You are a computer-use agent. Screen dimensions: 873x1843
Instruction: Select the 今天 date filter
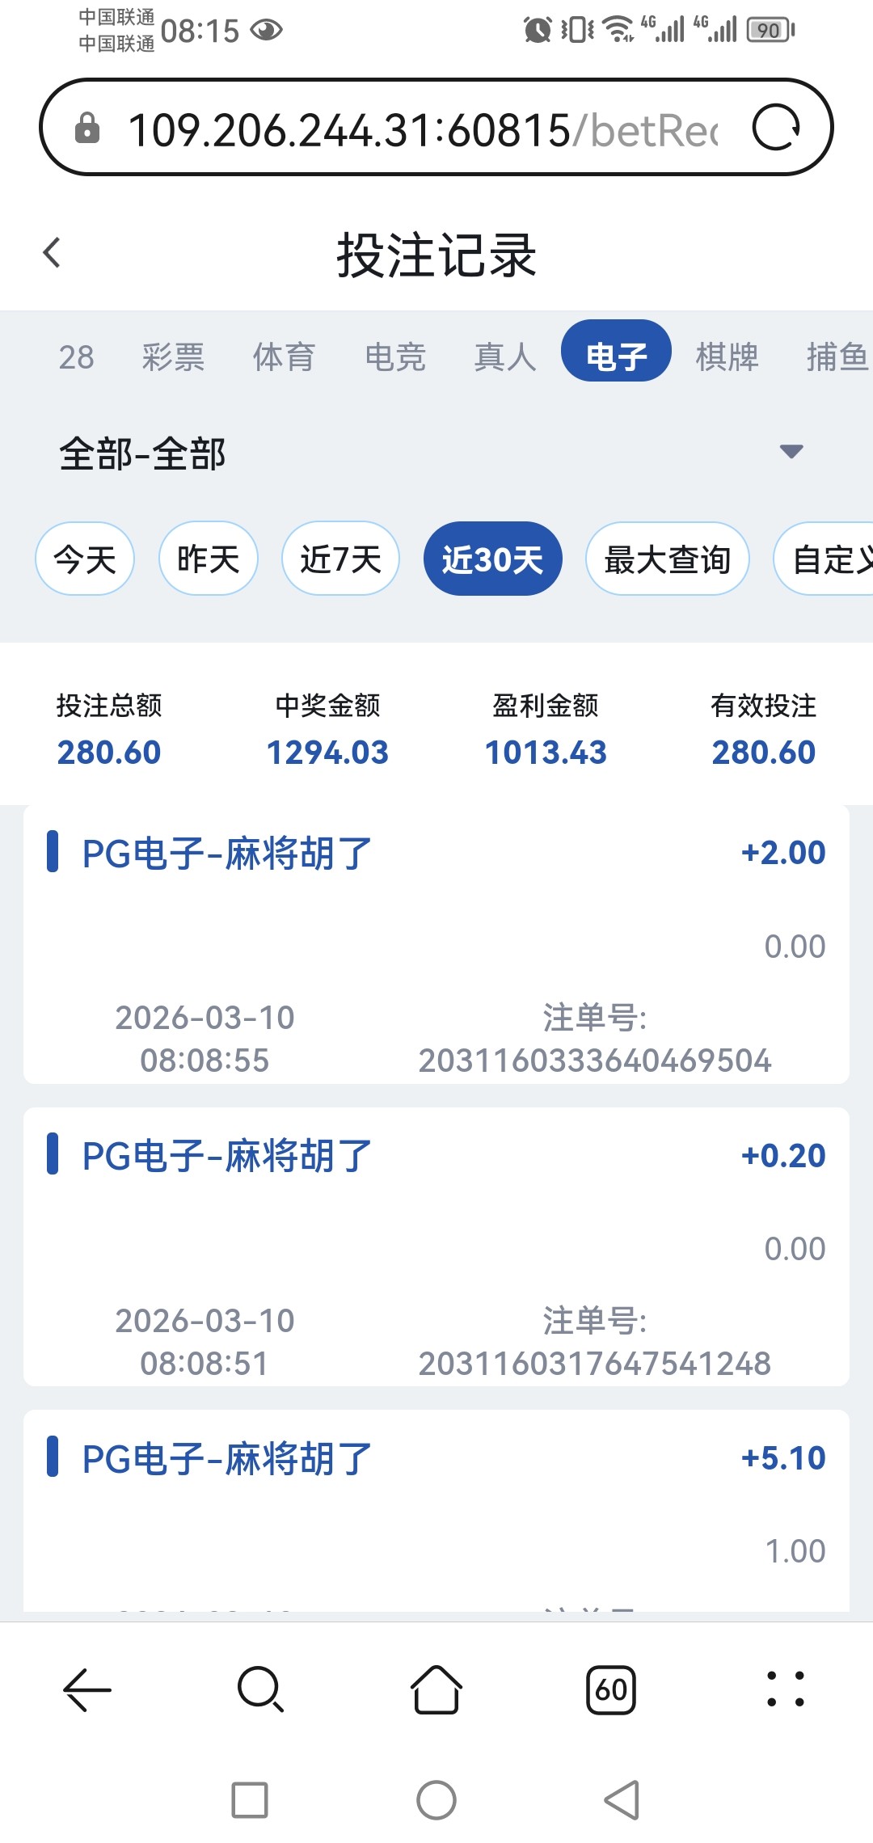point(85,559)
